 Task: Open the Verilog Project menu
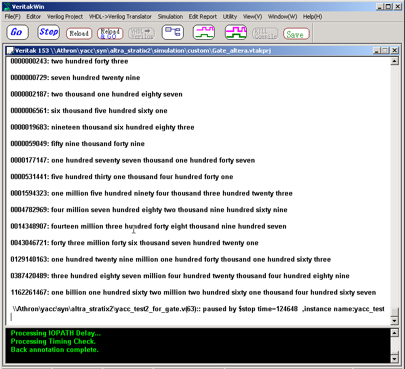coord(65,17)
